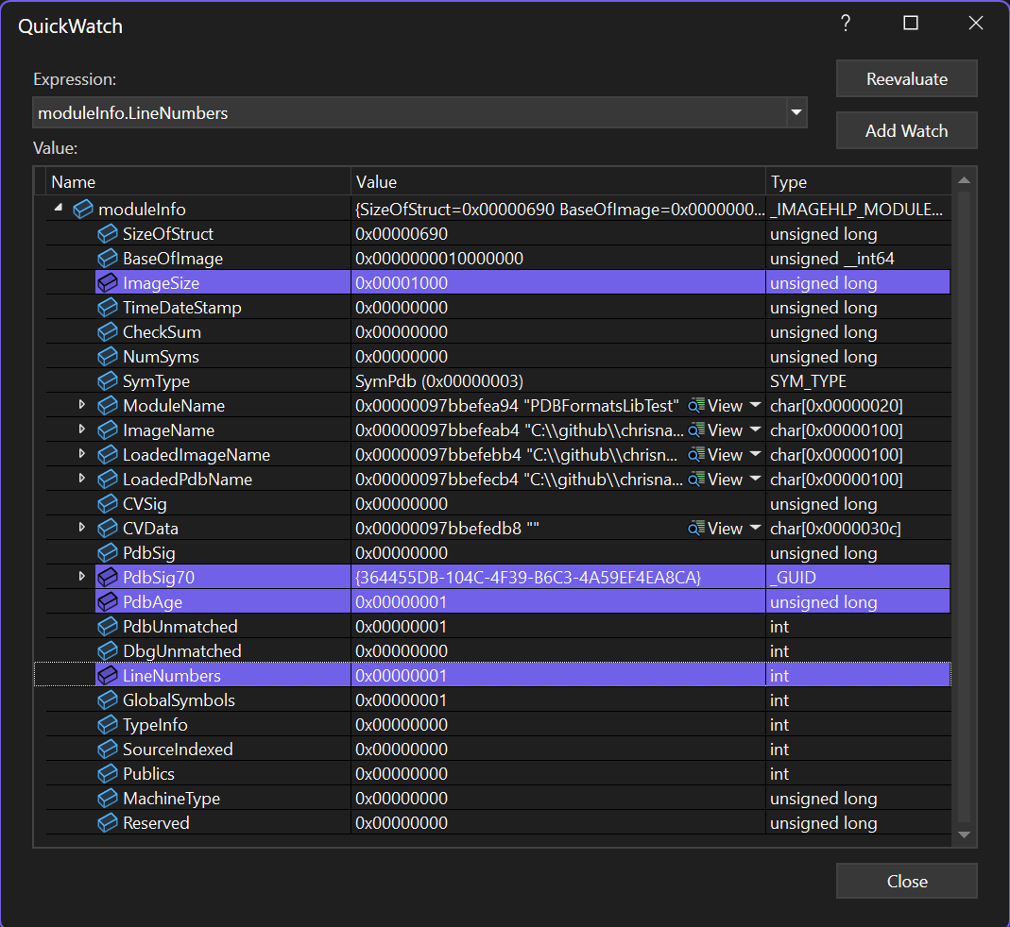Expand the ImageName array node
The image size is (1010, 927).
(x=82, y=429)
